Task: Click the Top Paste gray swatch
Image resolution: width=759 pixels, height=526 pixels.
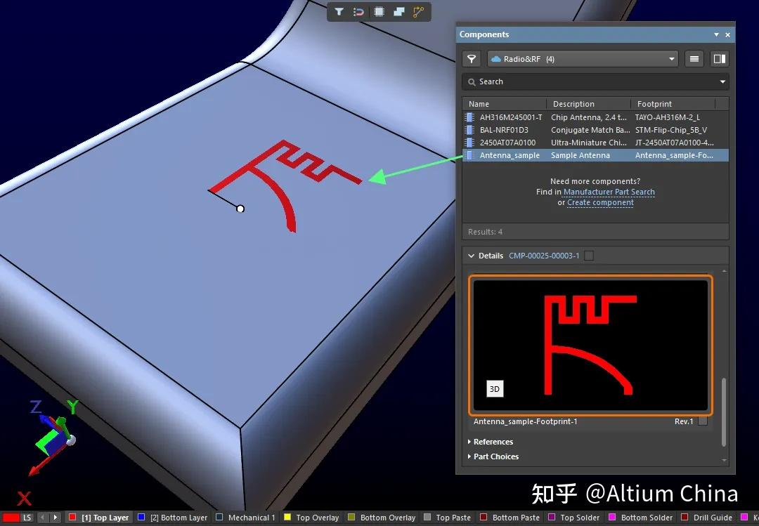Action: click(x=427, y=518)
